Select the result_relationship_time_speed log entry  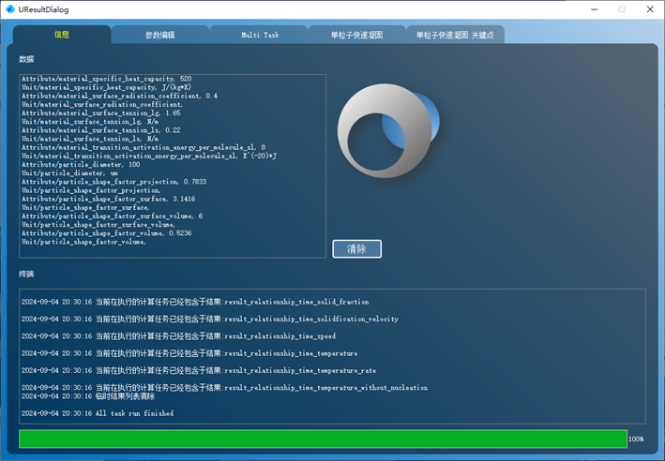178,336
